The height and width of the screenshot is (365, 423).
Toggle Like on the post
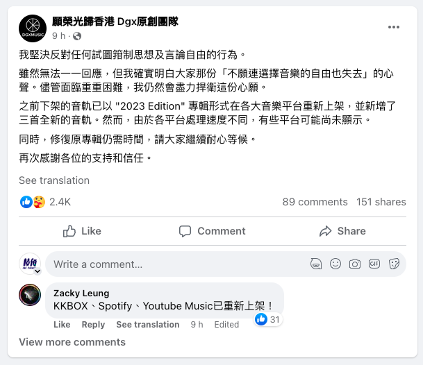pyautogui.click(x=82, y=231)
